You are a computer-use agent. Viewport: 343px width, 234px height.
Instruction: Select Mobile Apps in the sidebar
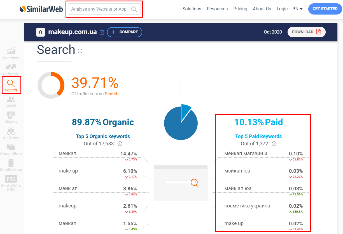point(11,166)
